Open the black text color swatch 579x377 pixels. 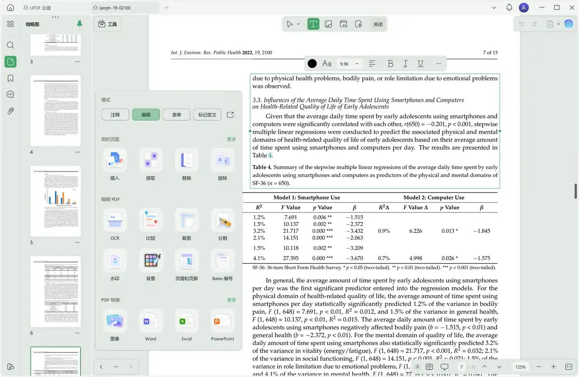pyautogui.click(x=312, y=64)
